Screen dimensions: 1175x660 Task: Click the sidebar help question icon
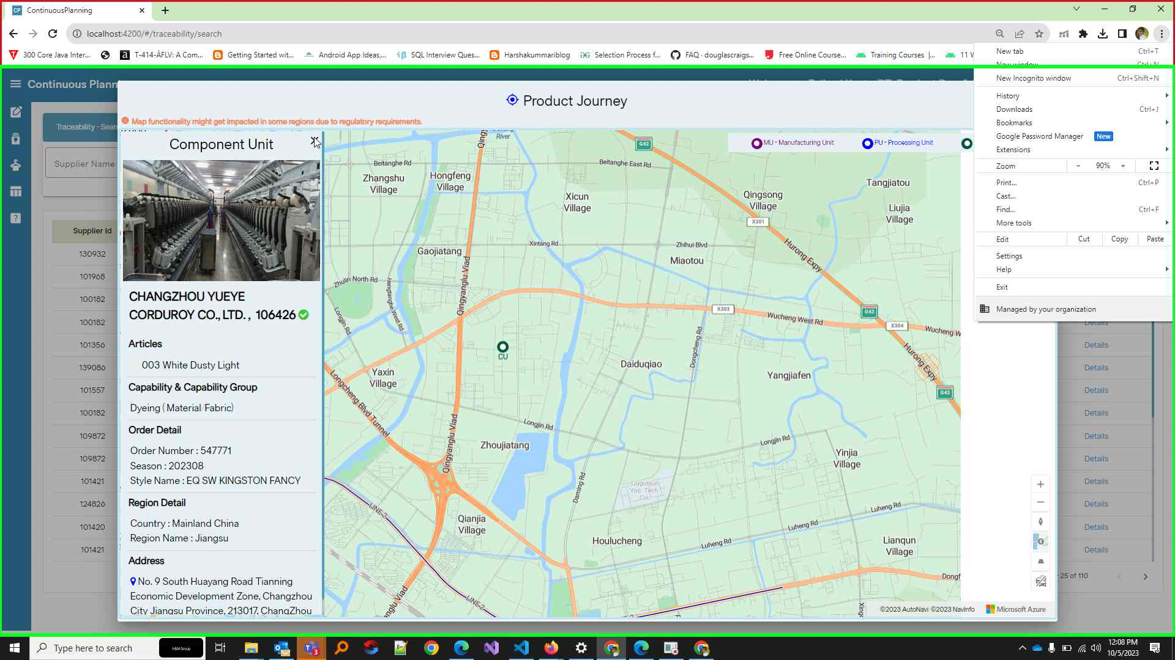tap(16, 219)
